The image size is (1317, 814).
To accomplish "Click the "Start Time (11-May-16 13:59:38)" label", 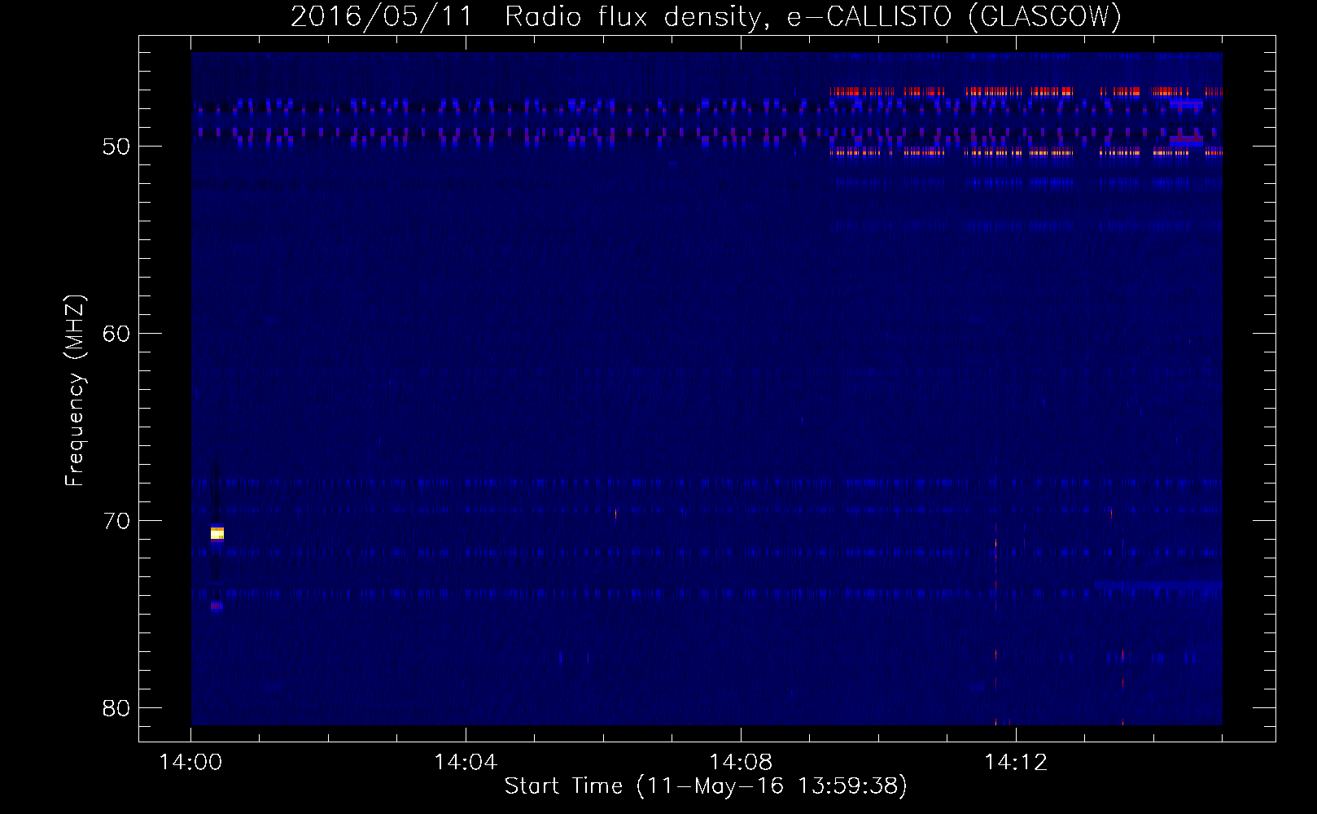I will [706, 786].
